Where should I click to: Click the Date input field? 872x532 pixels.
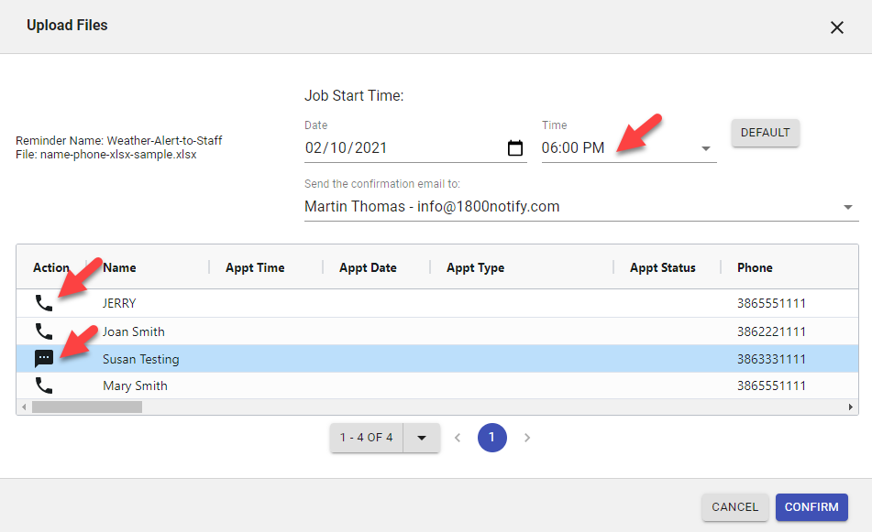[403, 148]
